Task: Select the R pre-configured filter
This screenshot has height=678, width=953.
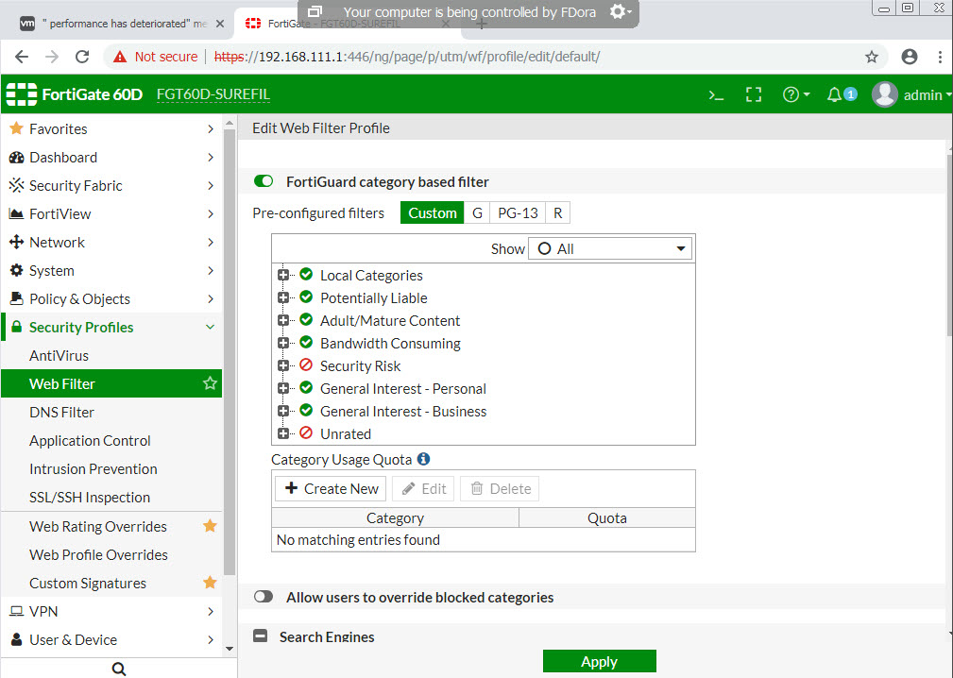Action: 558,212
